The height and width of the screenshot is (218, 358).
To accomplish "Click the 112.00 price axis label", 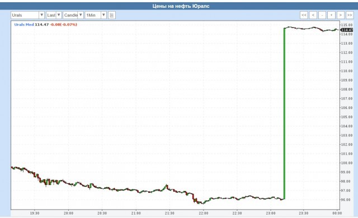I will [x=347, y=53].
